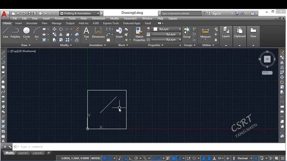Click the viewport controls label [-][Top][2D Wireframe]
The image size is (287, 161).
coord(22,51)
